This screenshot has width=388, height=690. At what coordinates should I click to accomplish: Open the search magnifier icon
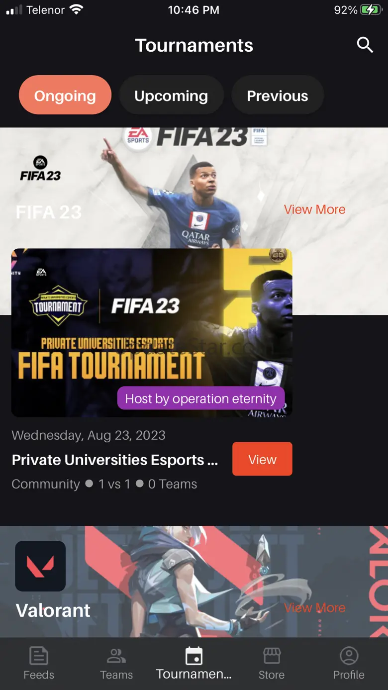click(x=365, y=45)
